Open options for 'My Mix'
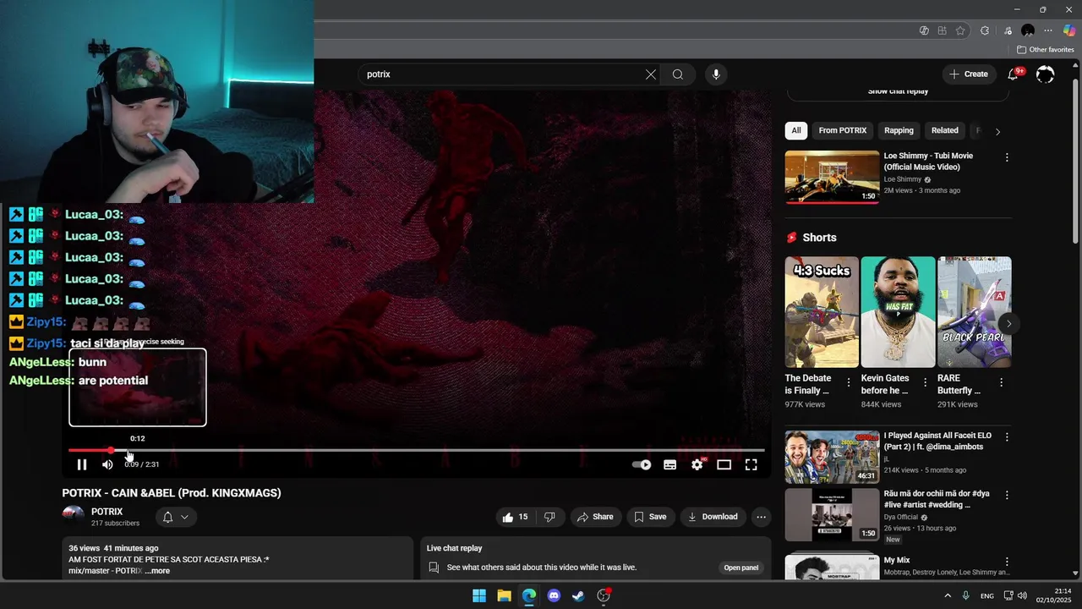Viewport: 1082px width, 609px height. pos(1007,562)
